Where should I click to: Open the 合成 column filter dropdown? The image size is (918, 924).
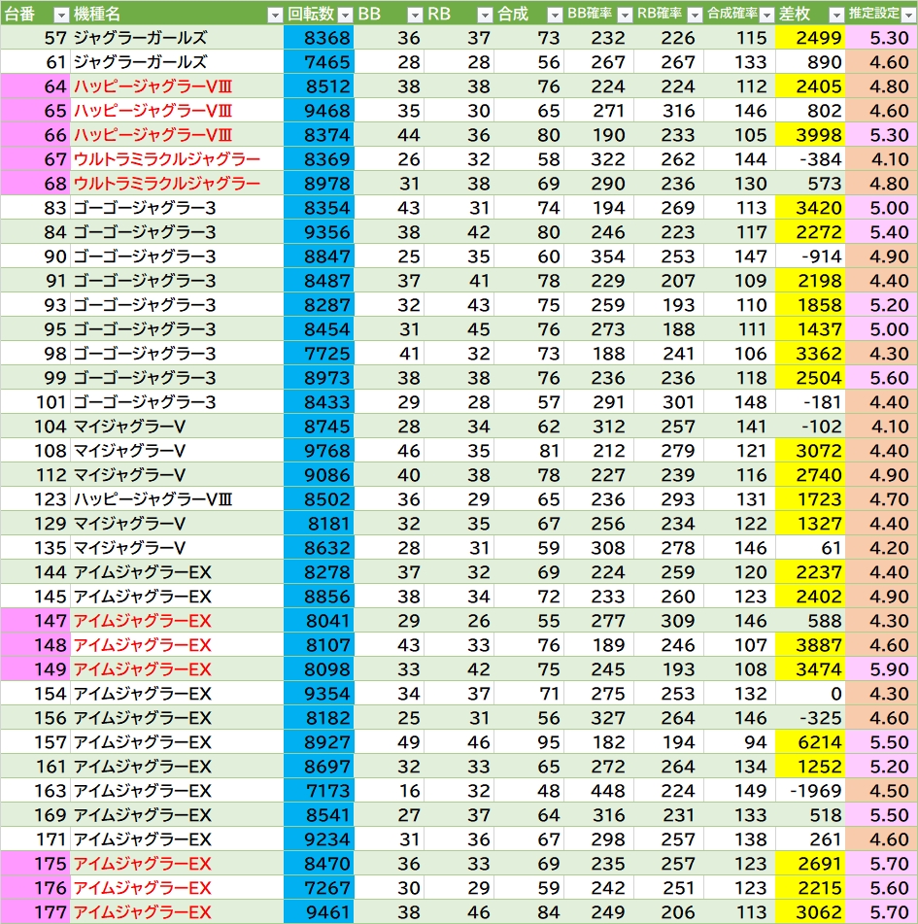[x=554, y=15]
